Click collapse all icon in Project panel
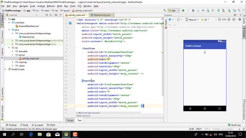The height and width of the screenshot is (138, 246). pyautogui.click(x=51, y=15)
